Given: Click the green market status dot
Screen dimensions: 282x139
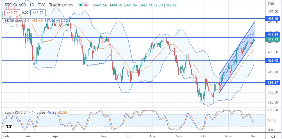Looking at the screenshot, I should [80, 5].
